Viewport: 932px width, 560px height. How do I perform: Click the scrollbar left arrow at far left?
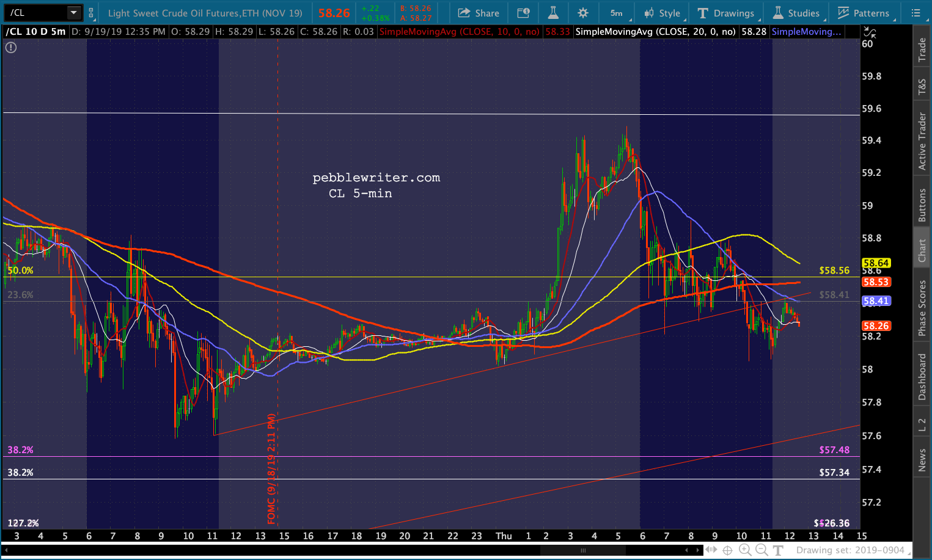tap(7, 550)
